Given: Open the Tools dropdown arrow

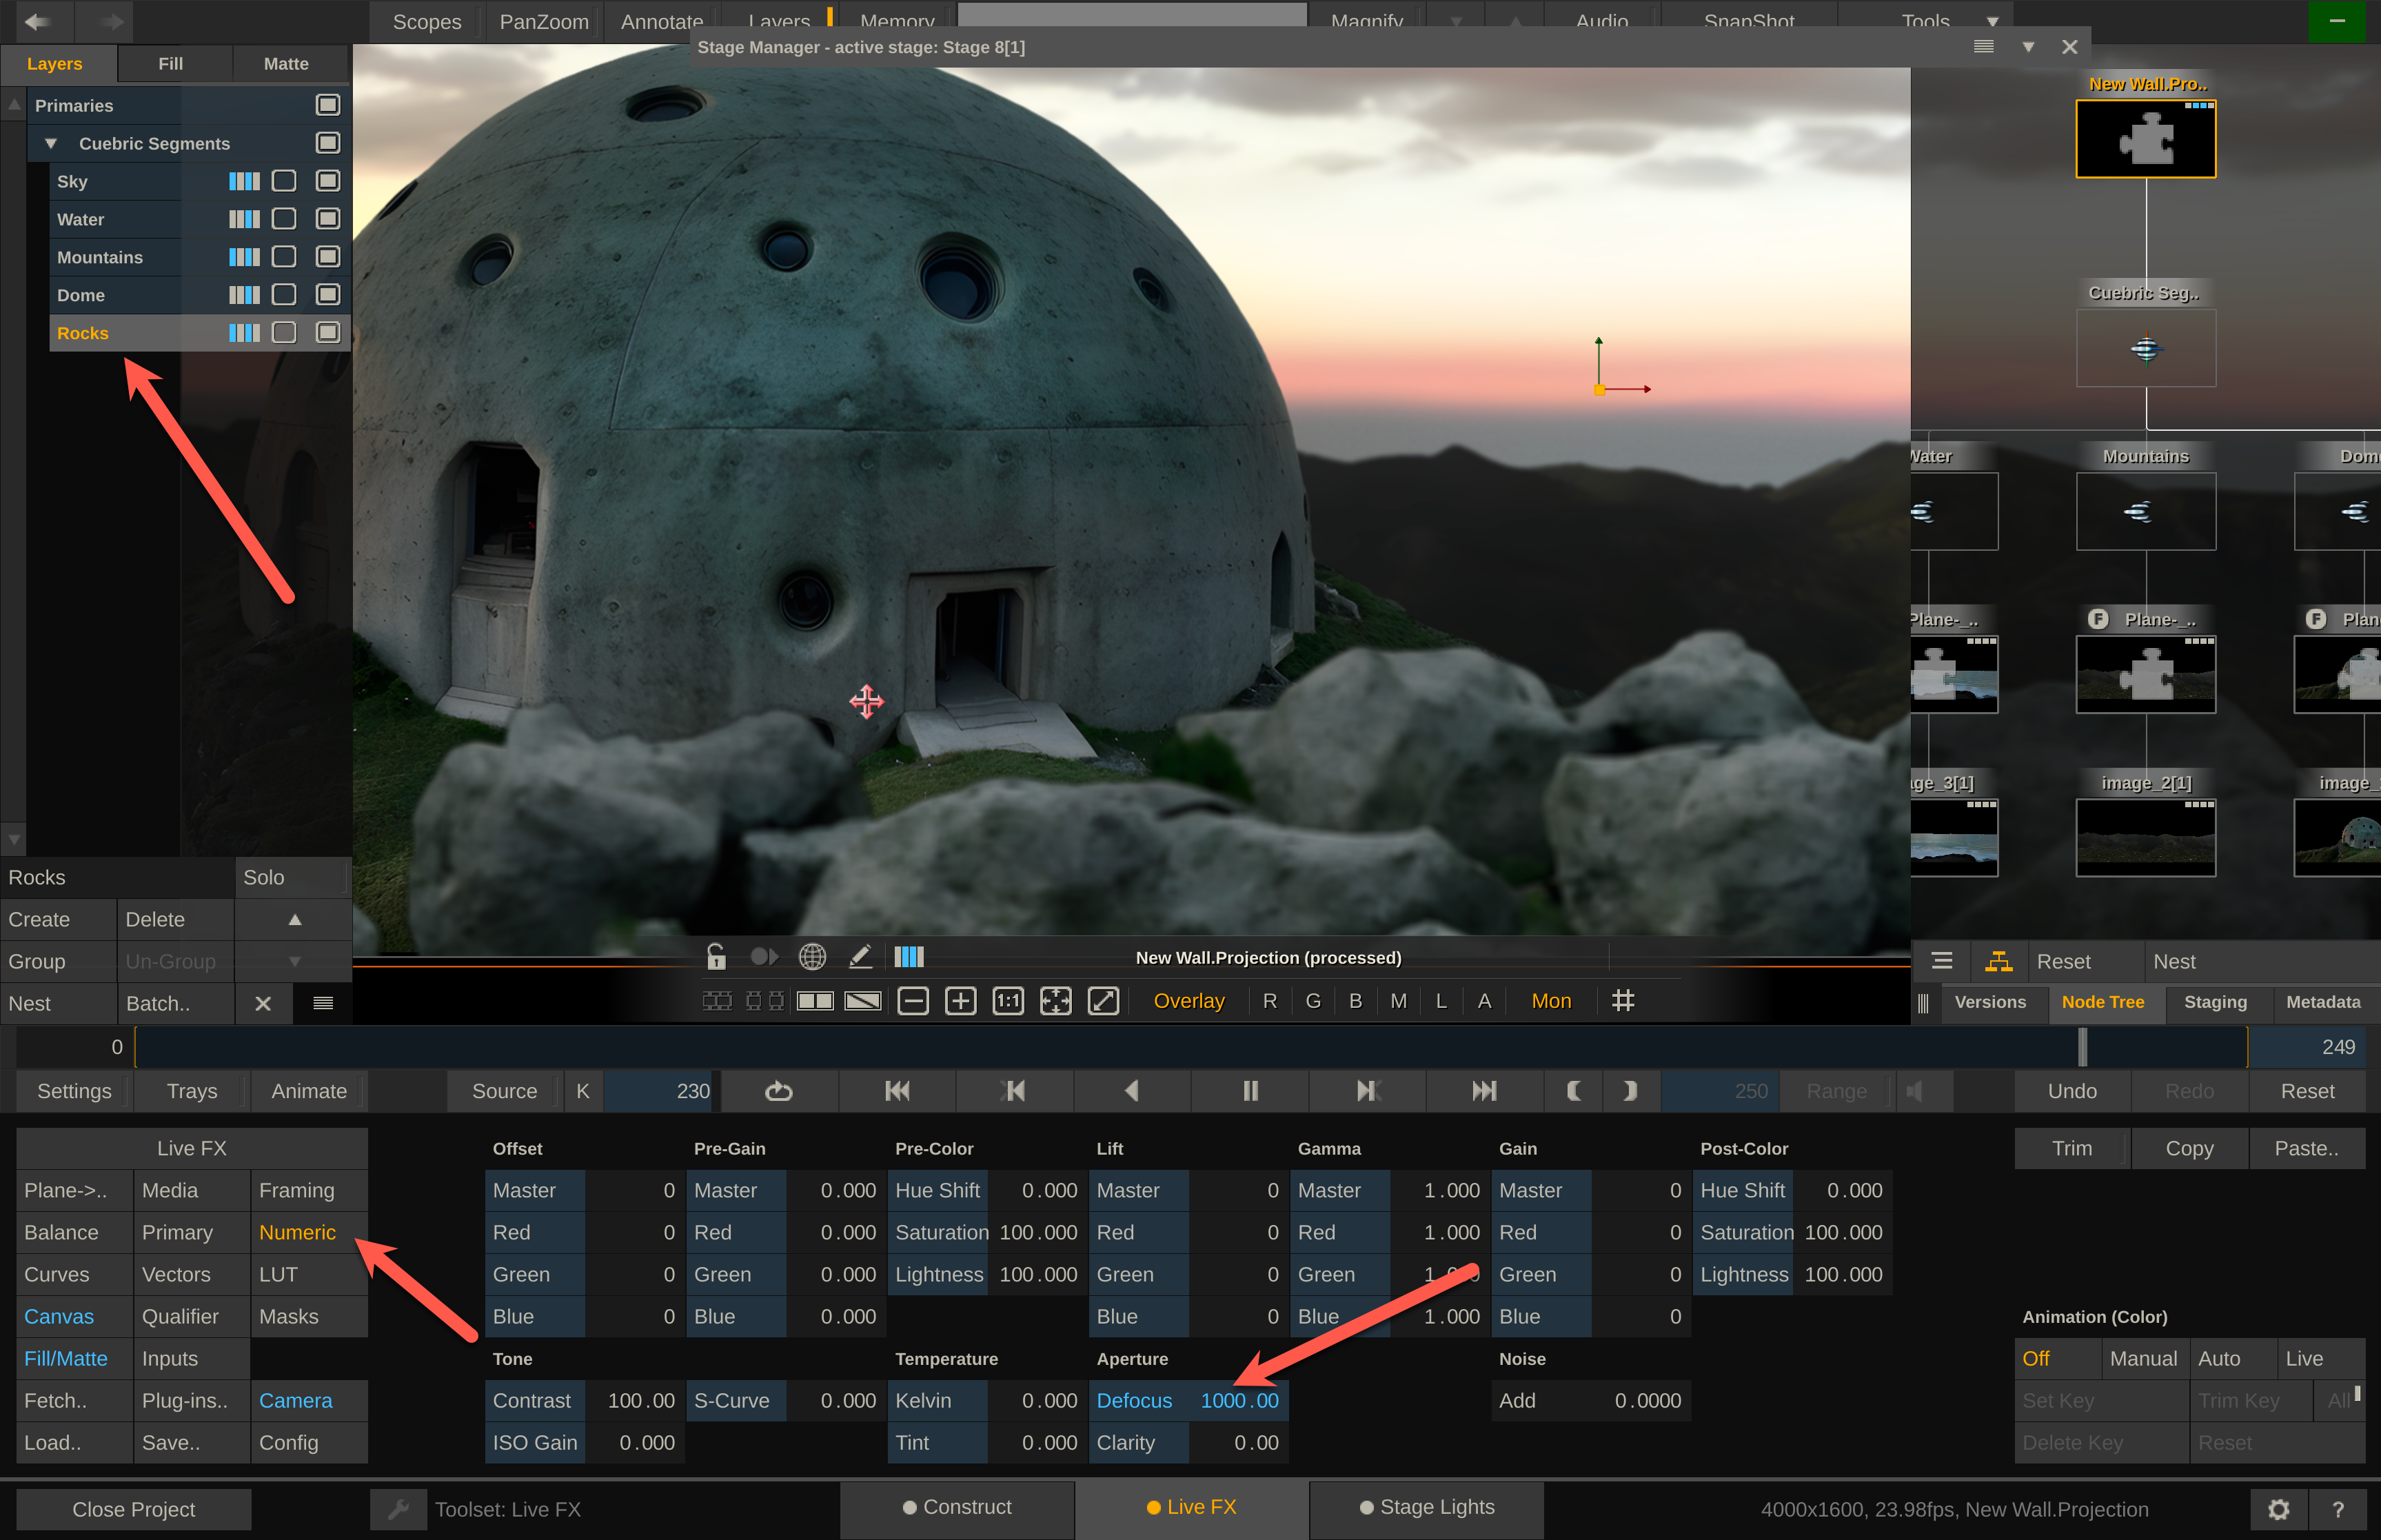Looking at the screenshot, I should (1992, 21).
